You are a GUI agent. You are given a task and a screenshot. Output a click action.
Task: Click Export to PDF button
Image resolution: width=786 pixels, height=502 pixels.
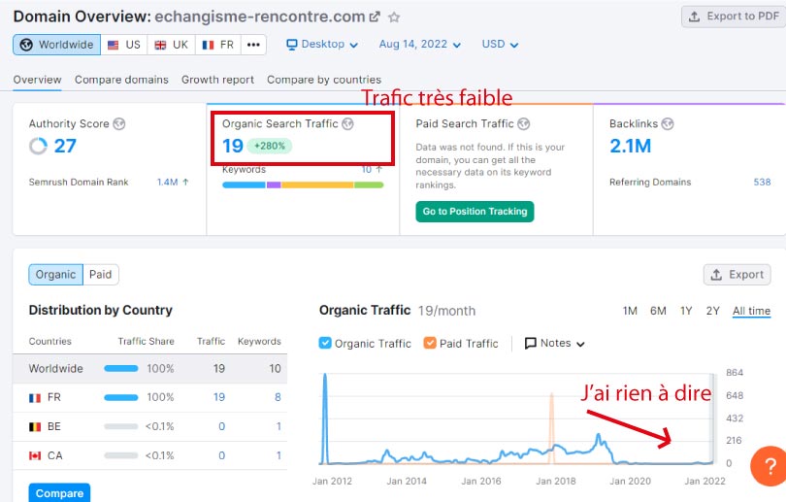(734, 17)
